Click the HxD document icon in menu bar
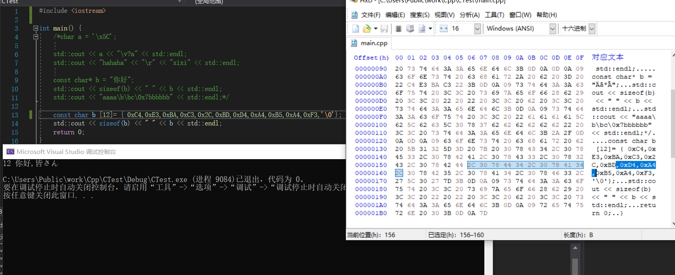This screenshot has width=675, height=275. 354,15
